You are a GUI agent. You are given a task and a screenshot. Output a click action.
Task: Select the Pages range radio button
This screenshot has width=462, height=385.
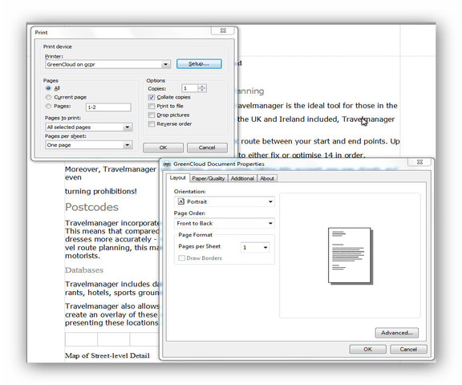[48, 106]
